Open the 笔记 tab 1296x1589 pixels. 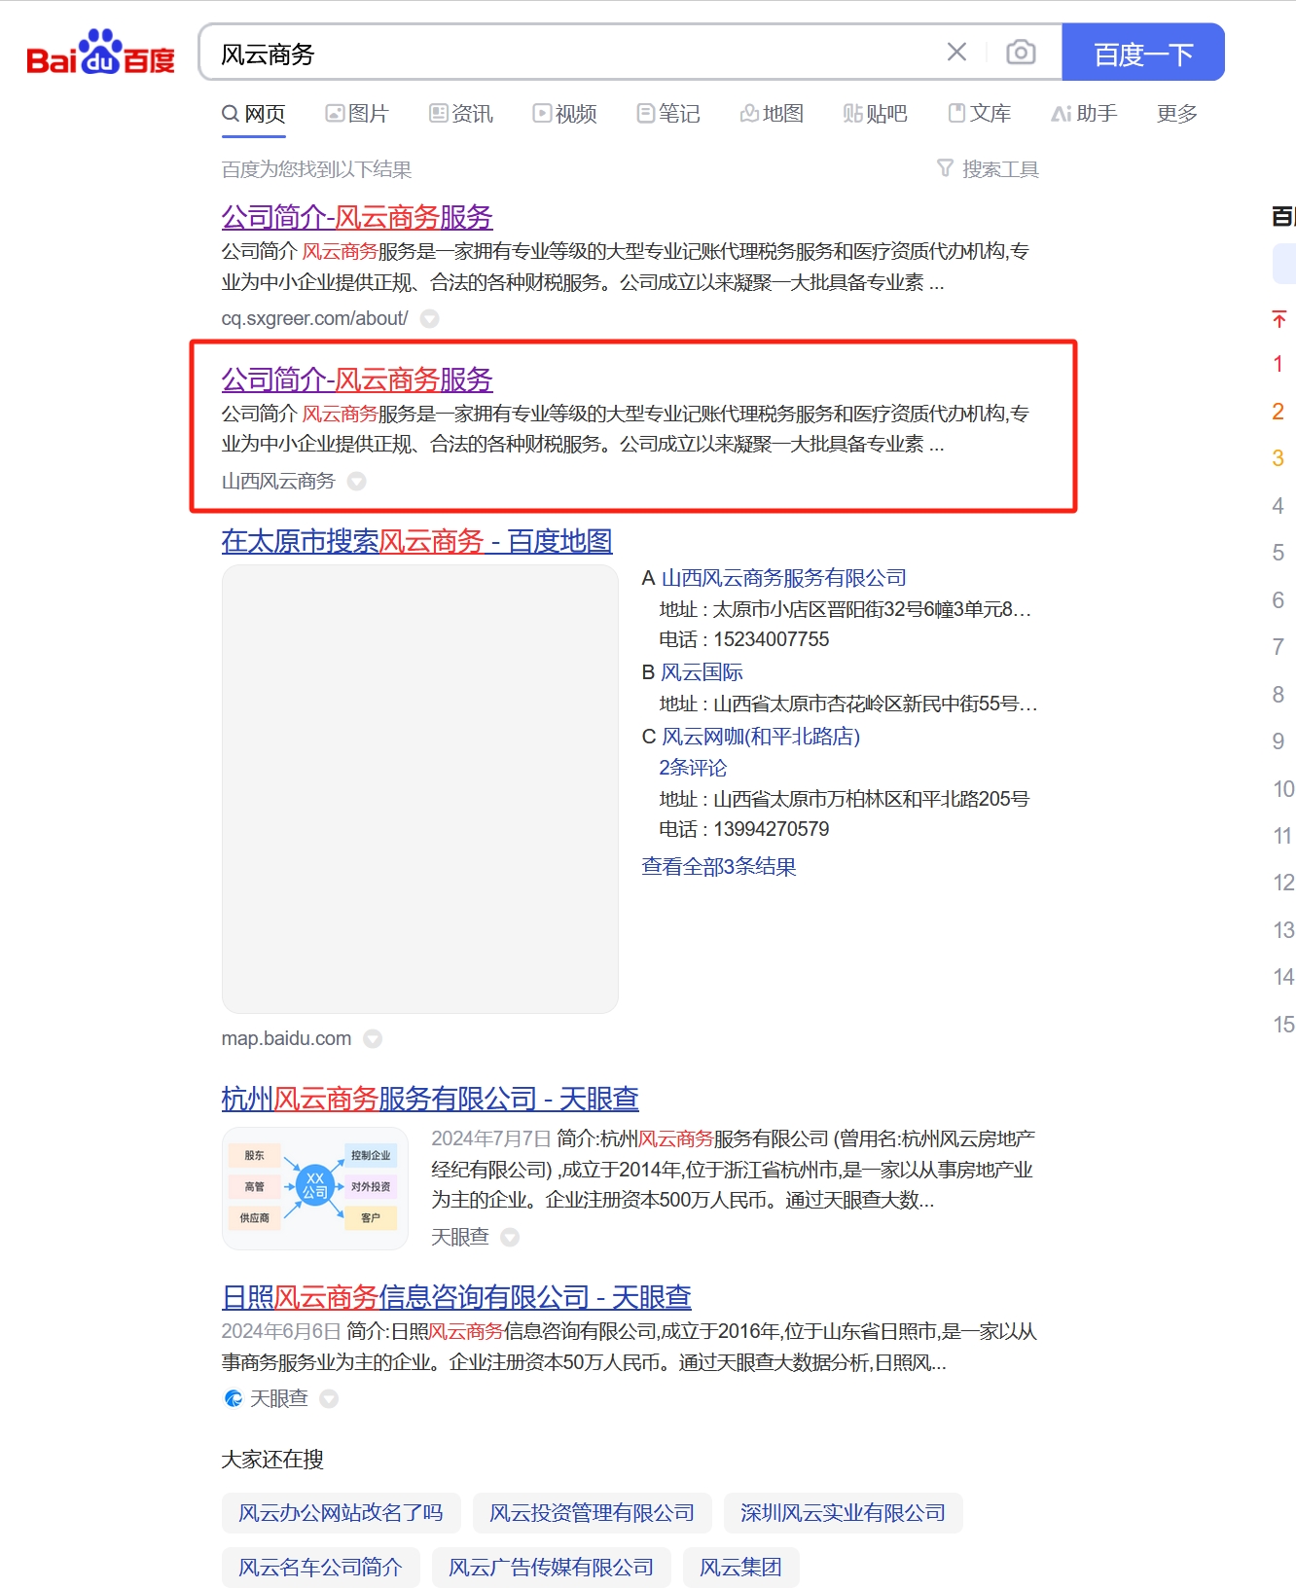tap(668, 114)
